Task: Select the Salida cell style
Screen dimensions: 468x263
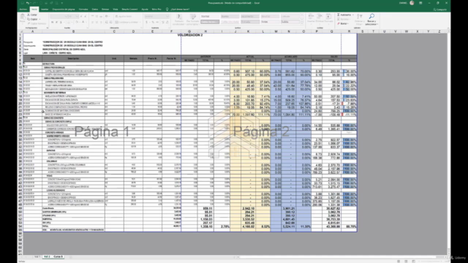Action: (x=290, y=22)
